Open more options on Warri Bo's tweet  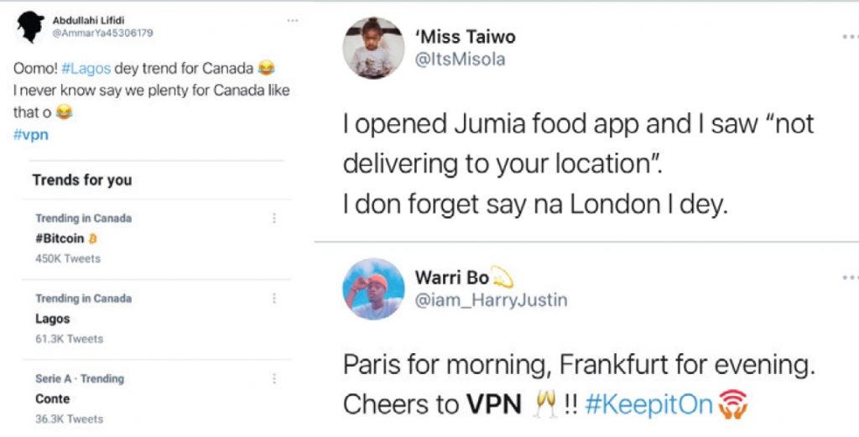pos(851,278)
